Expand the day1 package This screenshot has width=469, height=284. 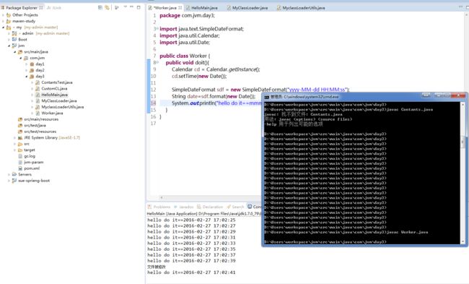point(26,64)
